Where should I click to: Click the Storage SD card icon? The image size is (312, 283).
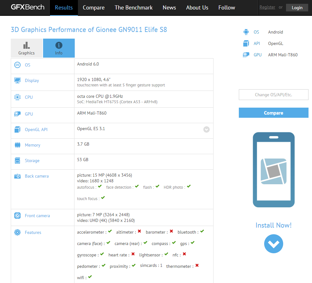click(17, 160)
